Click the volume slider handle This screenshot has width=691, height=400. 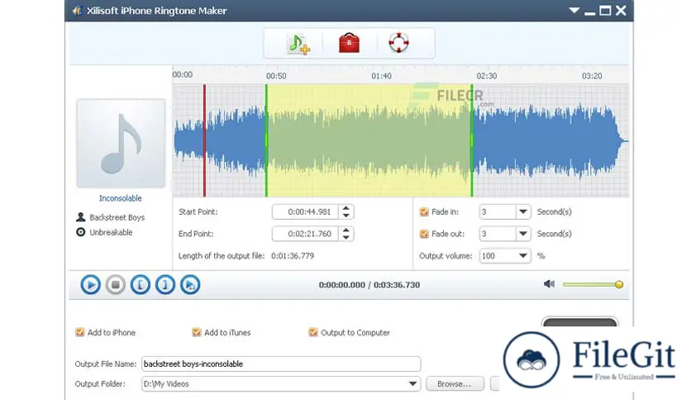pos(619,284)
